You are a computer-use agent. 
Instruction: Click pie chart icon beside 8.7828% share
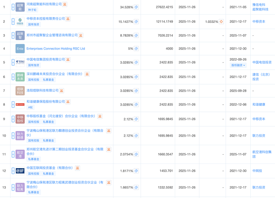pyautogui.click(x=136, y=35)
